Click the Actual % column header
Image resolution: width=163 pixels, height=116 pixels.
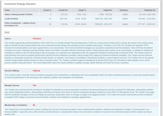pos(47,10)
